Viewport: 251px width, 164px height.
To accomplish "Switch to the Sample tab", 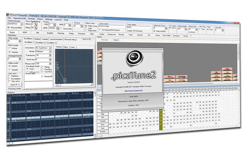I will pyautogui.click(x=45, y=39).
